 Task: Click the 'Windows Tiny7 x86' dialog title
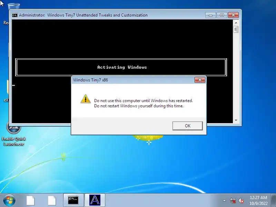pos(90,80)
